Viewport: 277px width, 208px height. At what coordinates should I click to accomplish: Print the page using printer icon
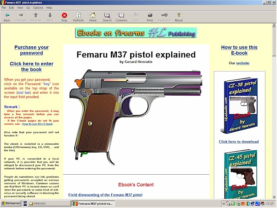[x=150, y=17]
